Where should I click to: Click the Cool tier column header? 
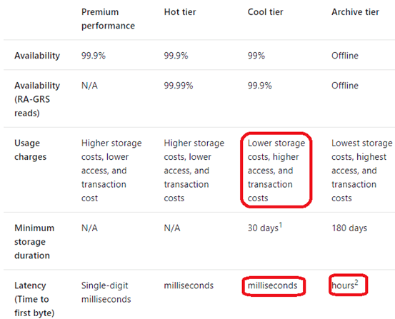click(265, 12)
